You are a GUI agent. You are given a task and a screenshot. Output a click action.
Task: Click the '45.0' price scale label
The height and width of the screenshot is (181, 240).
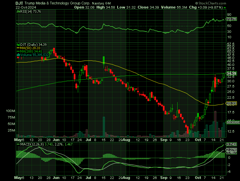click(231, 58)
